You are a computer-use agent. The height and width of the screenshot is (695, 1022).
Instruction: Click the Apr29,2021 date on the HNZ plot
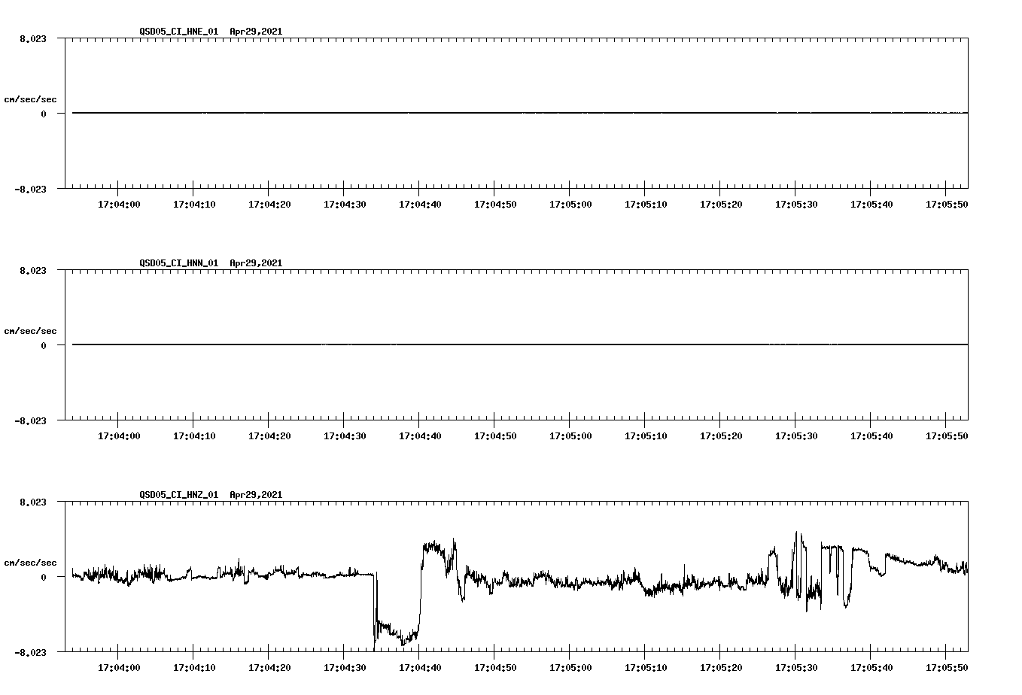[x=255, y=495]
